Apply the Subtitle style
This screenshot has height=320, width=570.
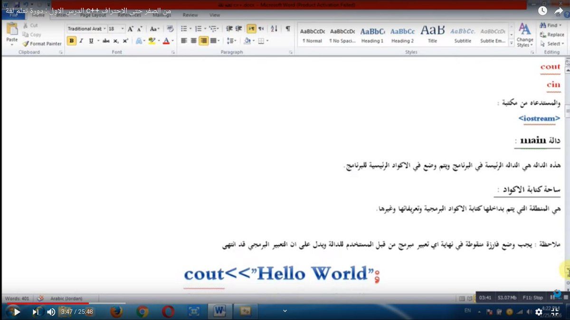coord(463,36)
